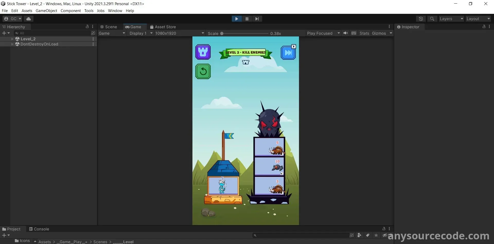This screenshot has width=494, height=244.
Task: Switch to the Scene tab
Action: pos(109,27)
